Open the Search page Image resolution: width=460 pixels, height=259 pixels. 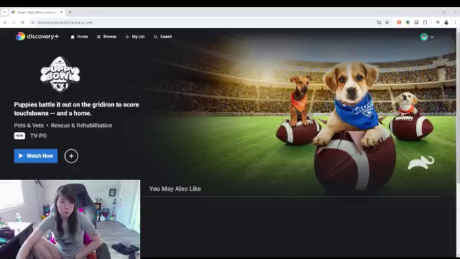[163, 37]
